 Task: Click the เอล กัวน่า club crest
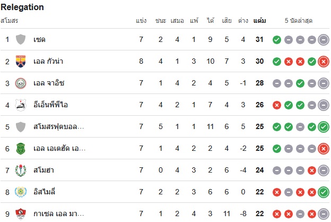21,61
